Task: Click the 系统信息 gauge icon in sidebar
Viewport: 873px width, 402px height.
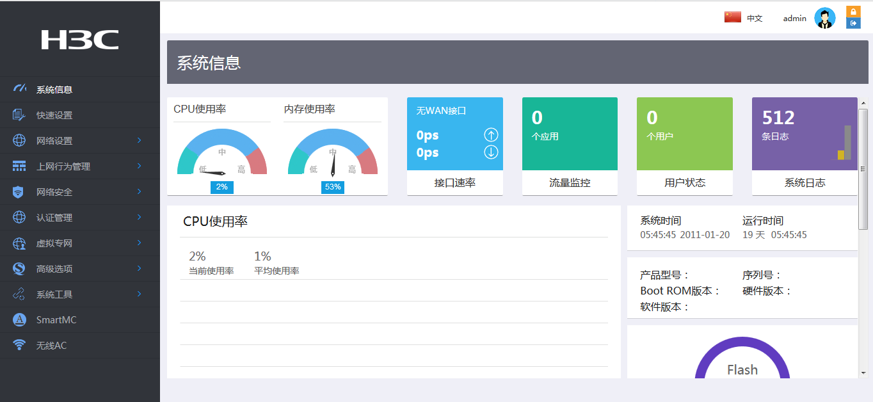Action: [x=19, y=89]
